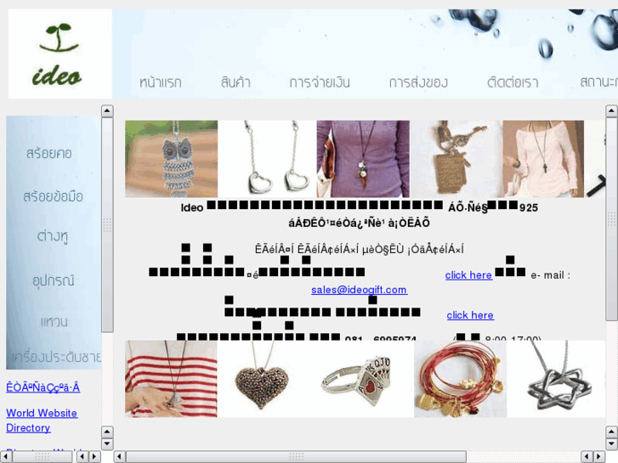This screenshot has width=618, height=463.
Task: Open the marcasite heart pendant thumbnail
Action: tap(262, 379)
